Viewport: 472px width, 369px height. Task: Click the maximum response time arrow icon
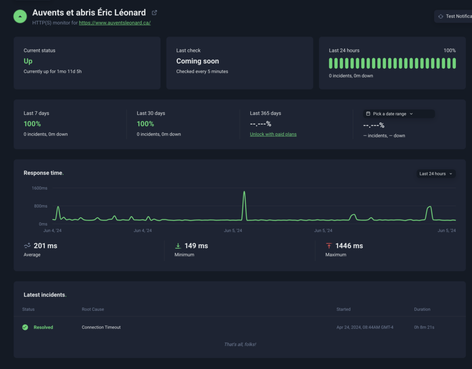[329, 246]
